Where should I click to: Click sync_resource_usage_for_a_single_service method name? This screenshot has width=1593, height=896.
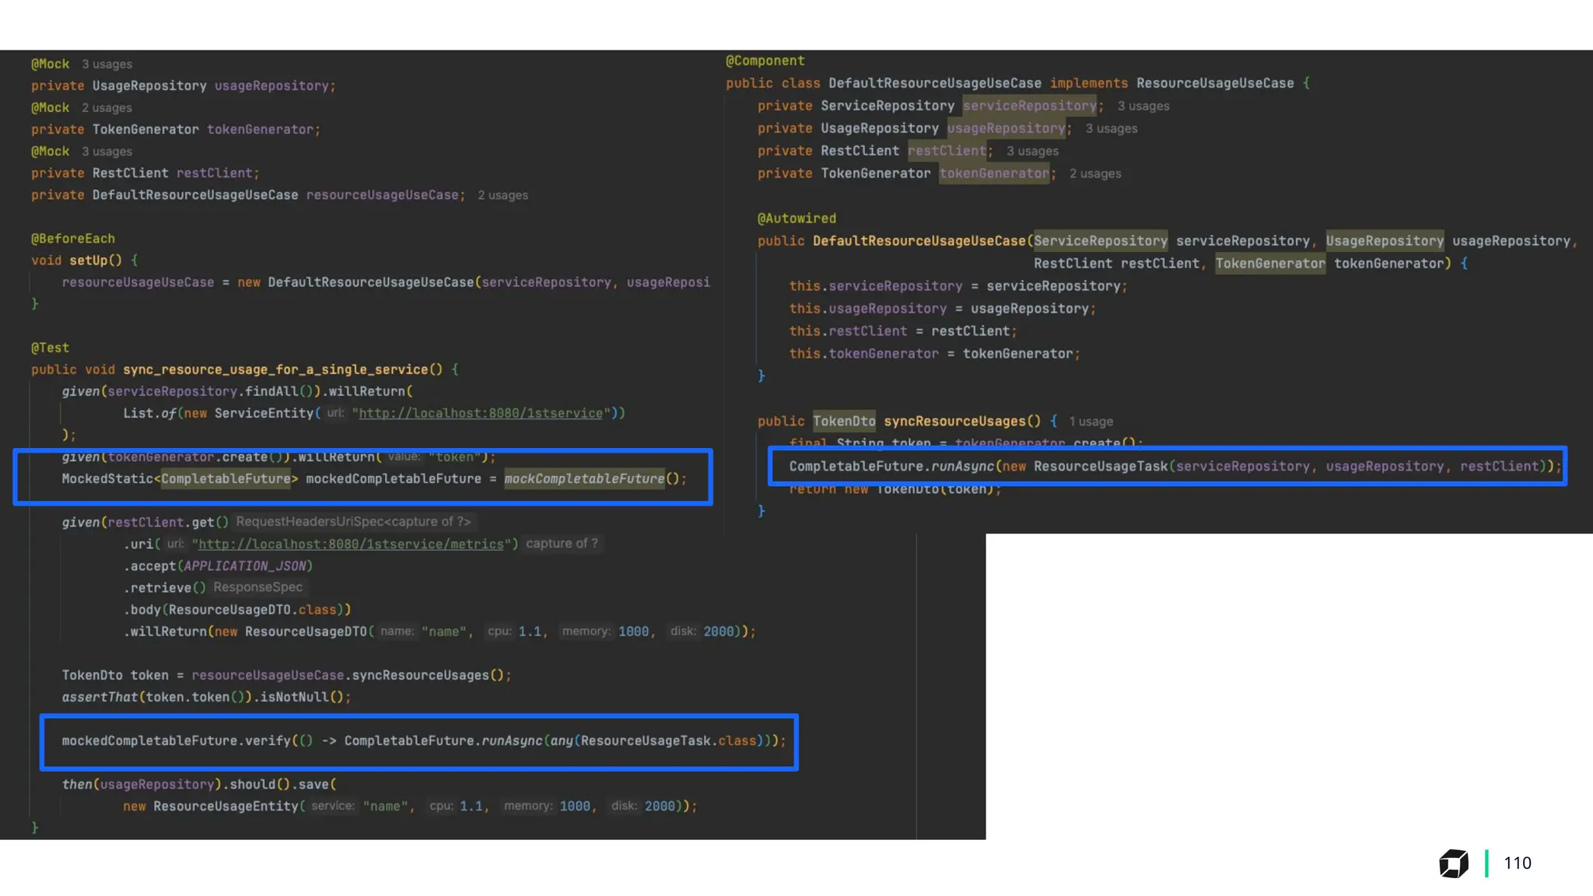275,369
